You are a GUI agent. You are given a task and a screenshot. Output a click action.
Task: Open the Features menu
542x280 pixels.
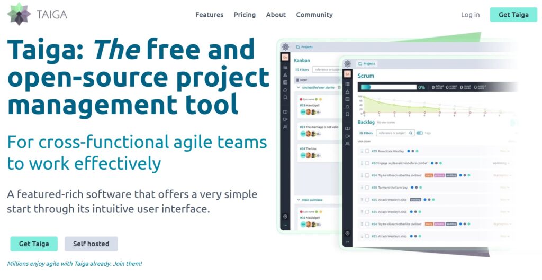tap(209, 15)
